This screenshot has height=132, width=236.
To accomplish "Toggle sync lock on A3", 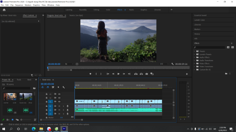I will pos(55,114).
